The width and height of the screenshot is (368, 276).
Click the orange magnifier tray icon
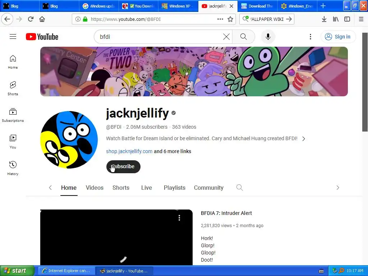(x=341, y=271)
